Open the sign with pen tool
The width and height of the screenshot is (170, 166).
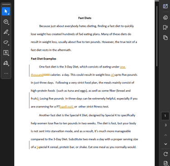coord(6,63)
